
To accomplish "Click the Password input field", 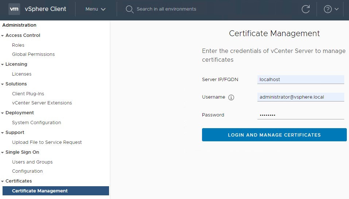I will 301,115.
